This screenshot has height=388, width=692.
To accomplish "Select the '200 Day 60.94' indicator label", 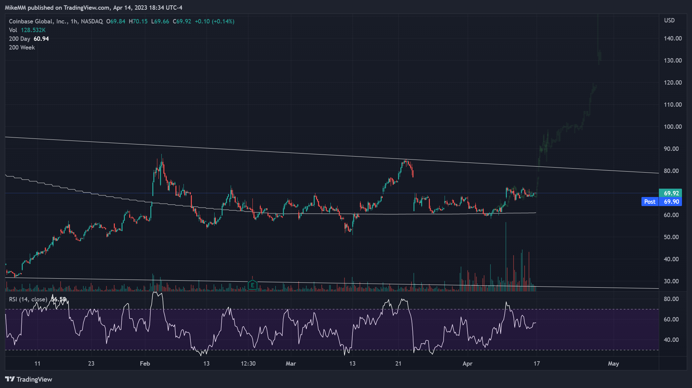I will tap(29, 39).
